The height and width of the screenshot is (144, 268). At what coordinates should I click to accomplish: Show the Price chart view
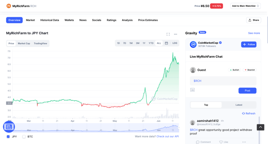(x=11, y=43)
